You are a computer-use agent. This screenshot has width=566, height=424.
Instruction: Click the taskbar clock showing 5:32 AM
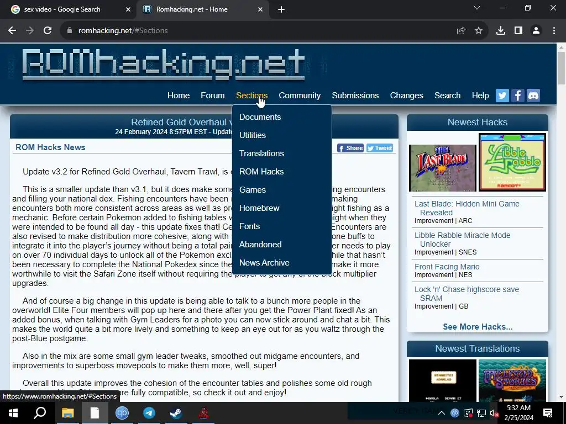[518, 413]
